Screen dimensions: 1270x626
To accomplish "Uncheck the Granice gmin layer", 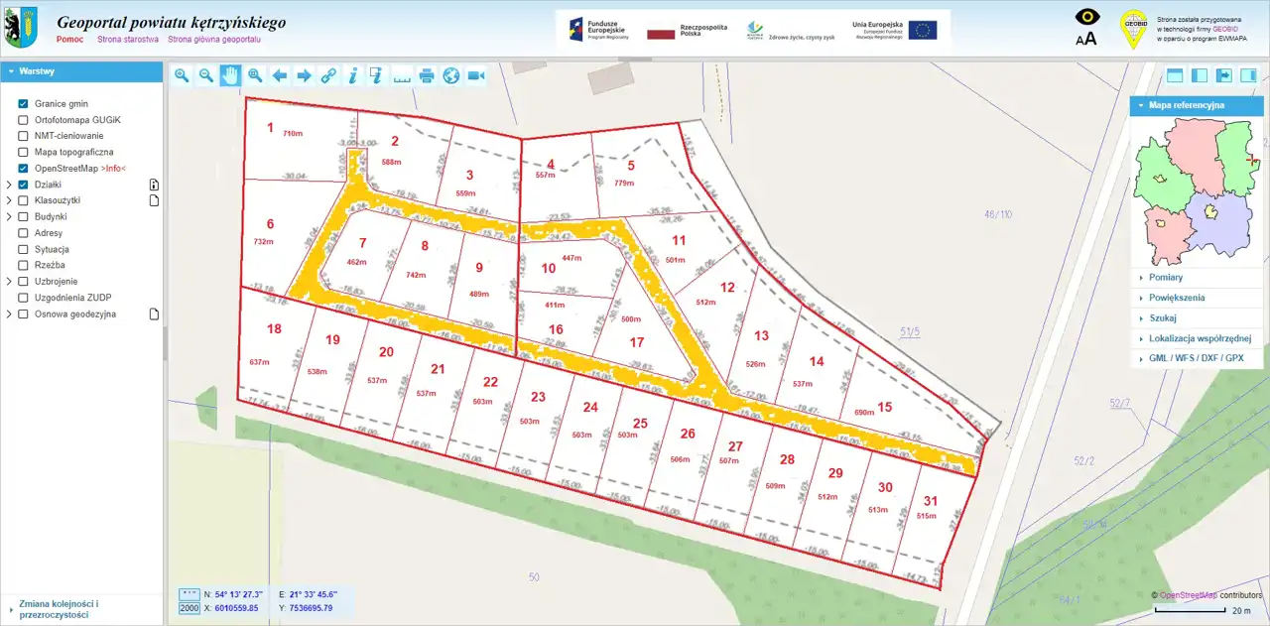I will 23,103.
